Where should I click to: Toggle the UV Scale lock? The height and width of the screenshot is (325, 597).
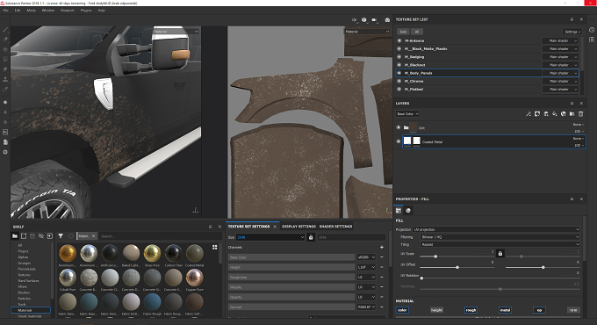click(x=500, y=253)
